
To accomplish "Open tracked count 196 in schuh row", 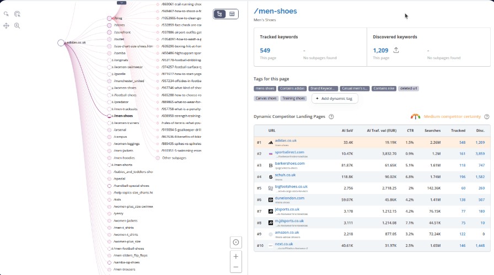I will click(x=463, y=177).
